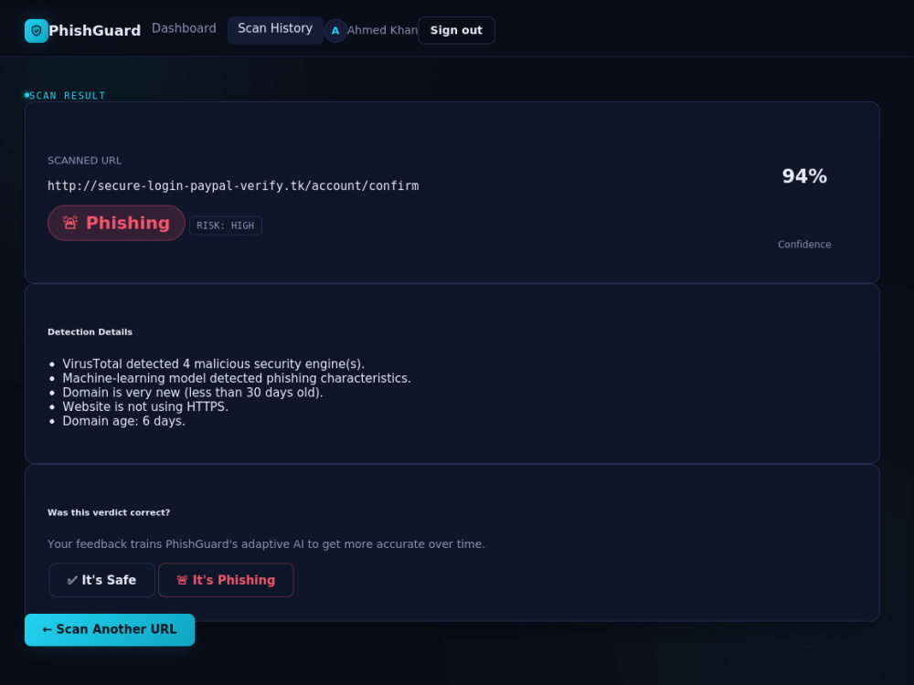
Task: Click the 94% confidence value
Action: [x=804, y=176]
